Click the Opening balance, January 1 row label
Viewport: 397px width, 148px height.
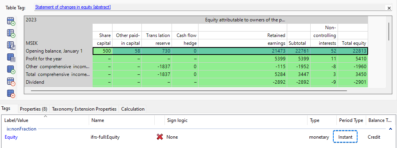click(54, 51)
